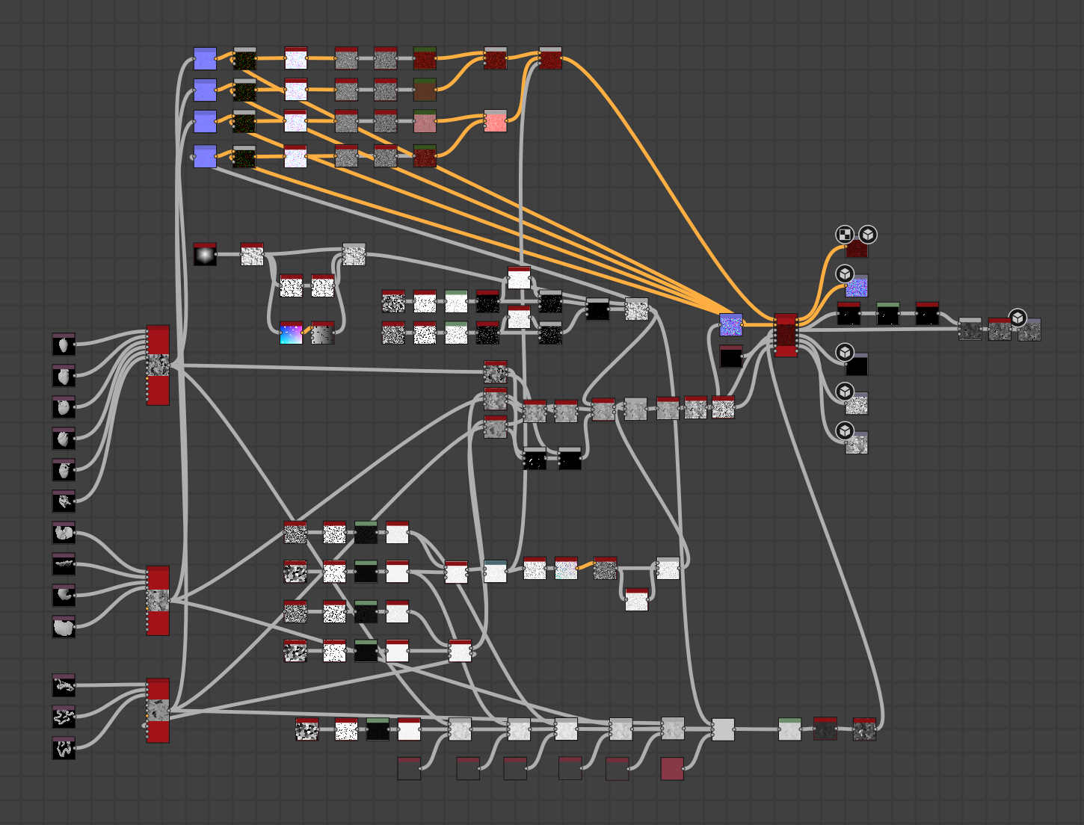1084x825 pixels.
Task: Click cube badge on the blue normal output node
Action: (x=844, y=274)
